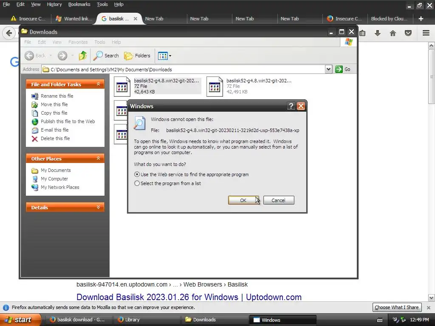Screen dimensions: 435x326
Task: Click Choose What I Share button
Action: coord(397,307)
